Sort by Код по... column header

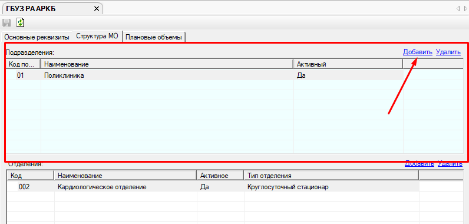[24, 64]
